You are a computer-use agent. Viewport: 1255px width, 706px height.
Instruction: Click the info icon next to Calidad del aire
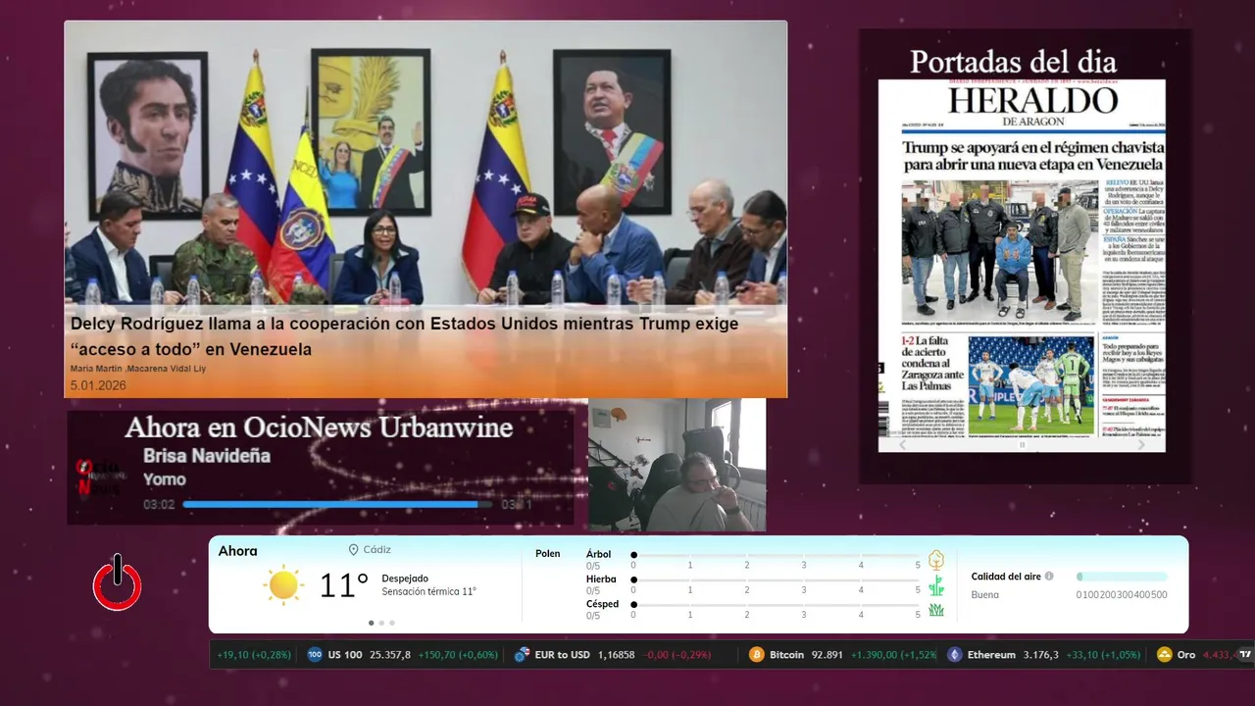pos(1049,577)
